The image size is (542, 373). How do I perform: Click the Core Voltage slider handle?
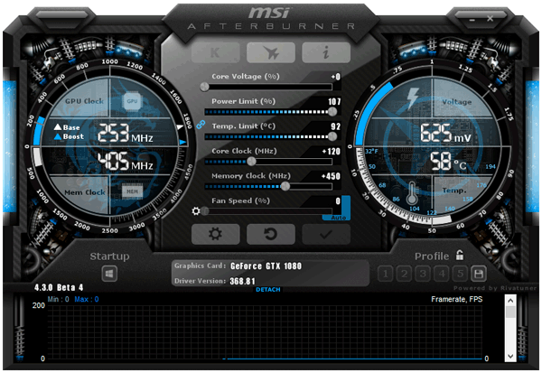pyautogui.click(x=205, y=87)
